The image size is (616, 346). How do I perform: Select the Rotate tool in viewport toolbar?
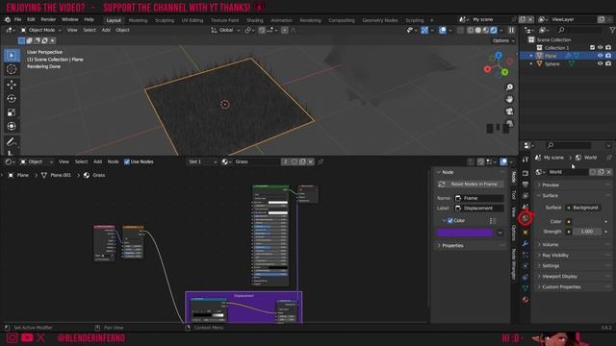pos(12,98)
